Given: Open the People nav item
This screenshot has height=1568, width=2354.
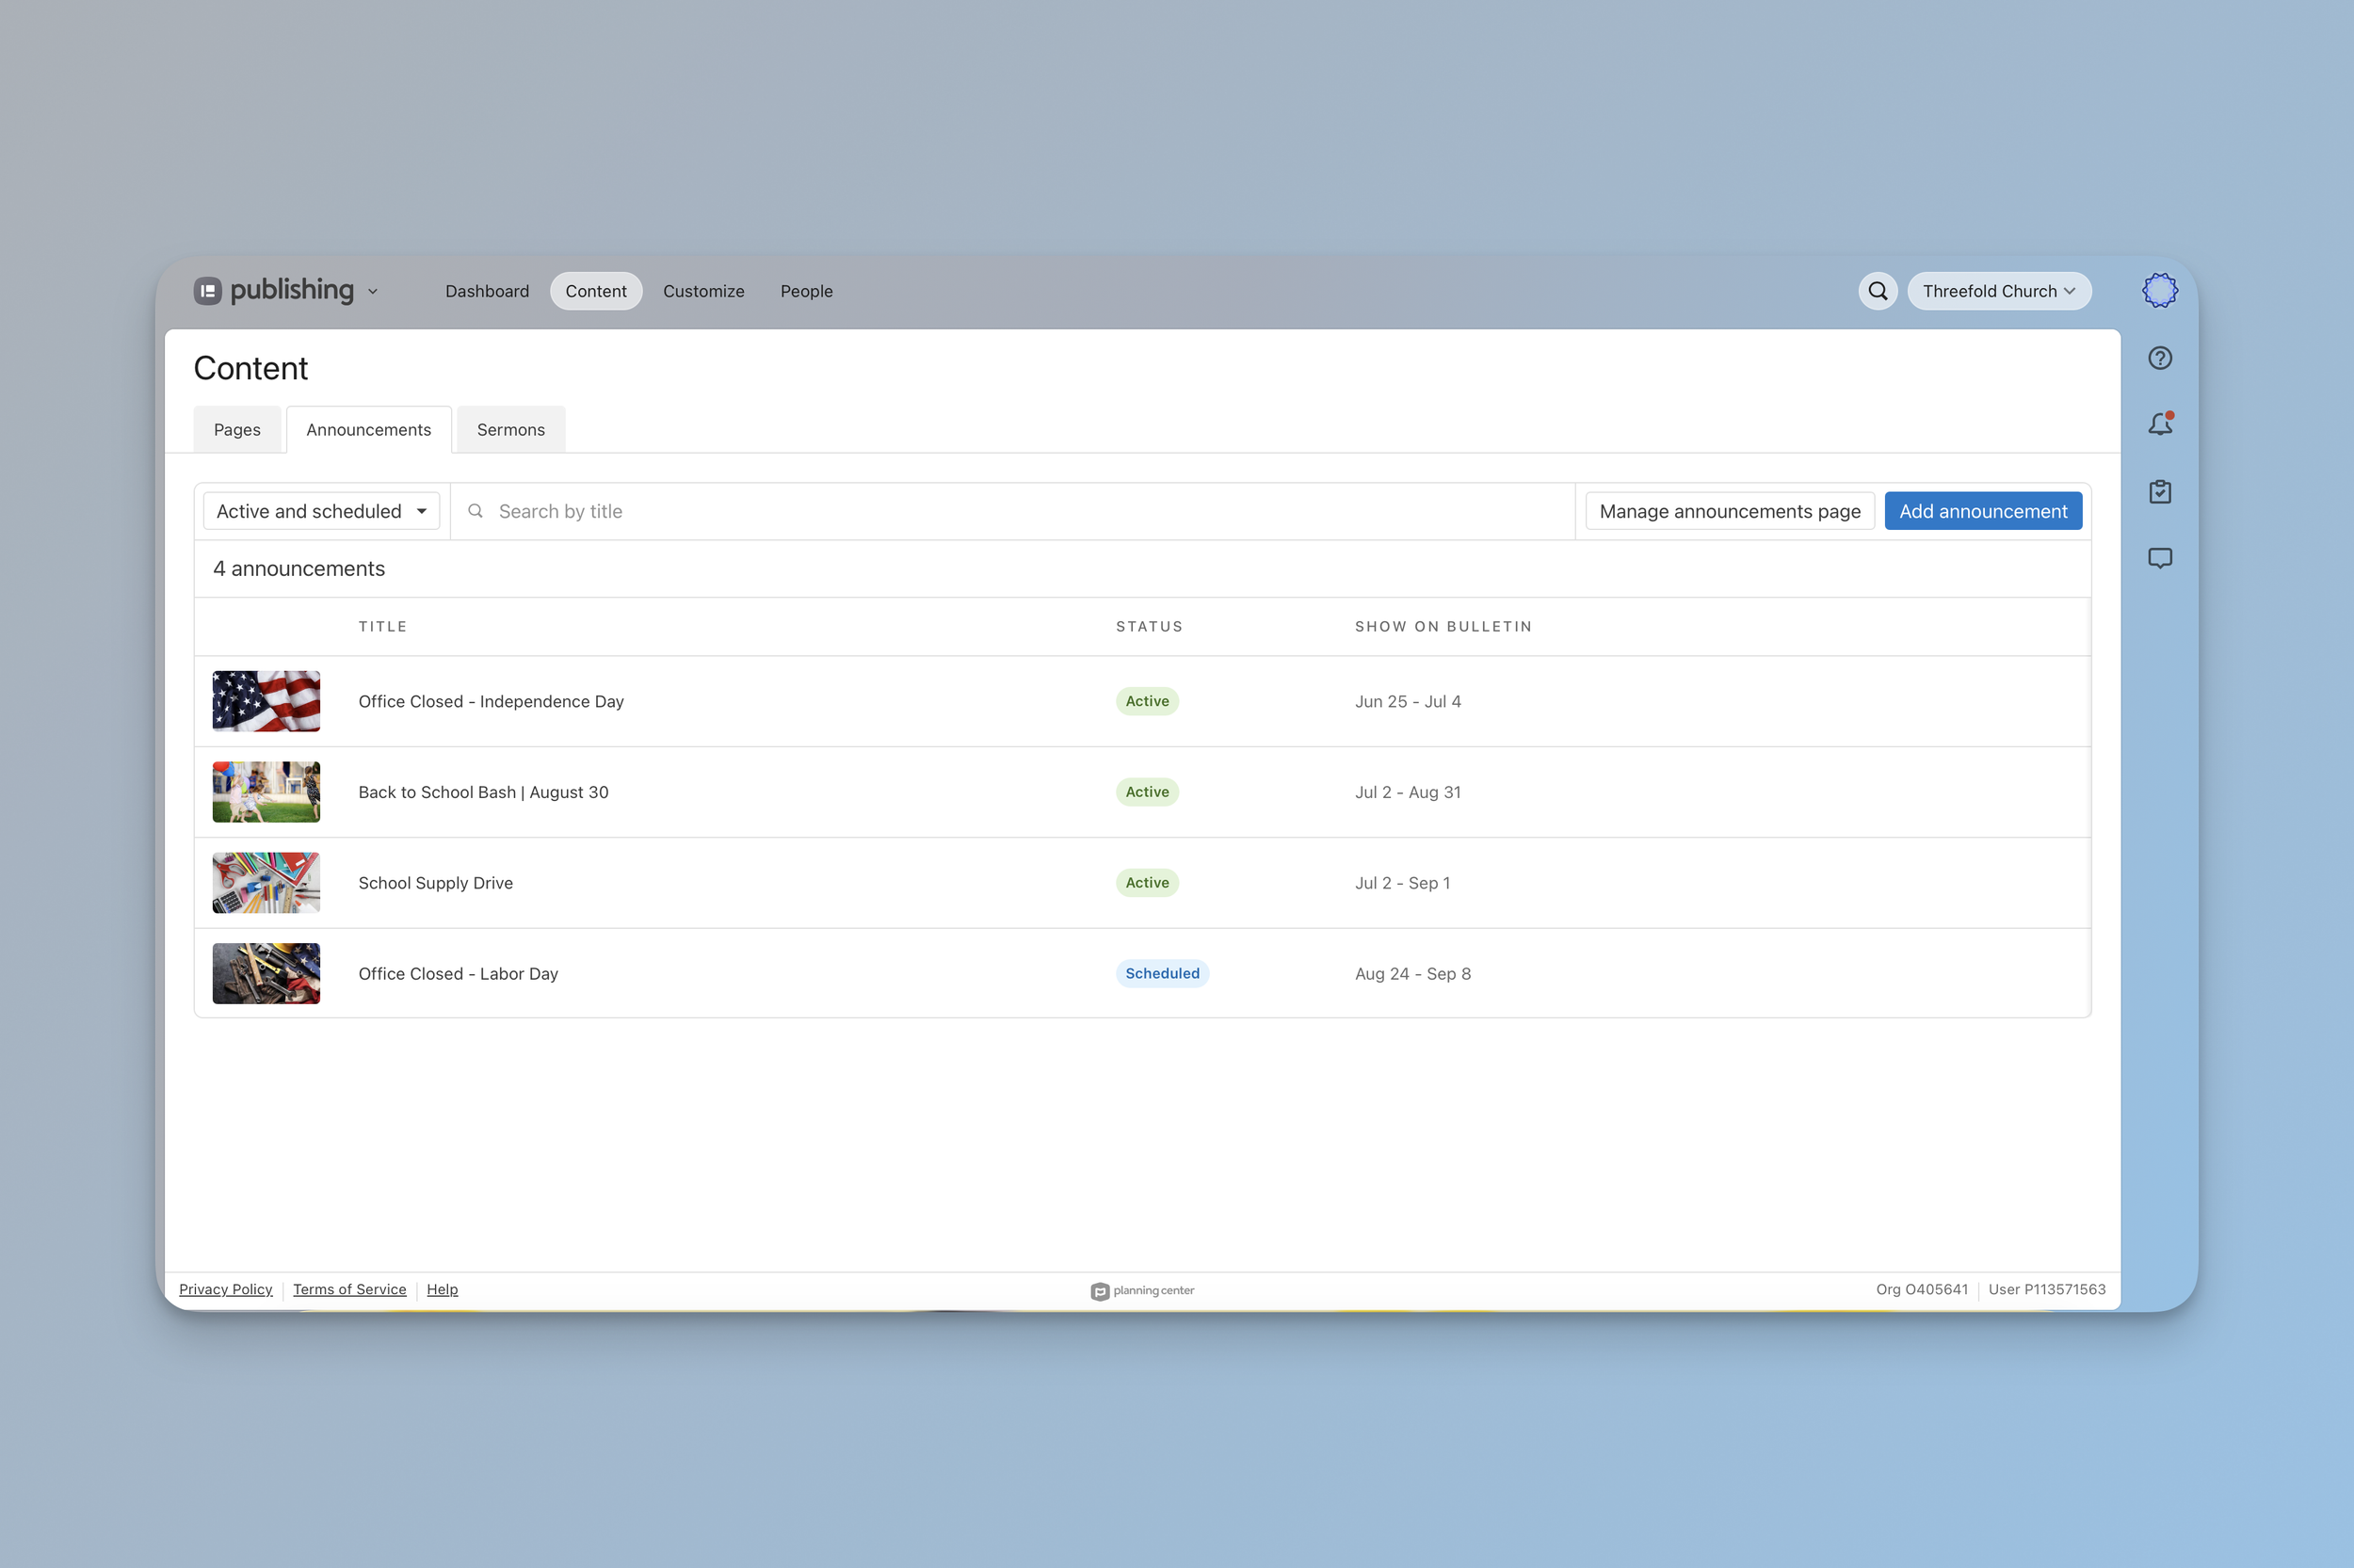Looking at the screenshot, I should pos(806,291).
